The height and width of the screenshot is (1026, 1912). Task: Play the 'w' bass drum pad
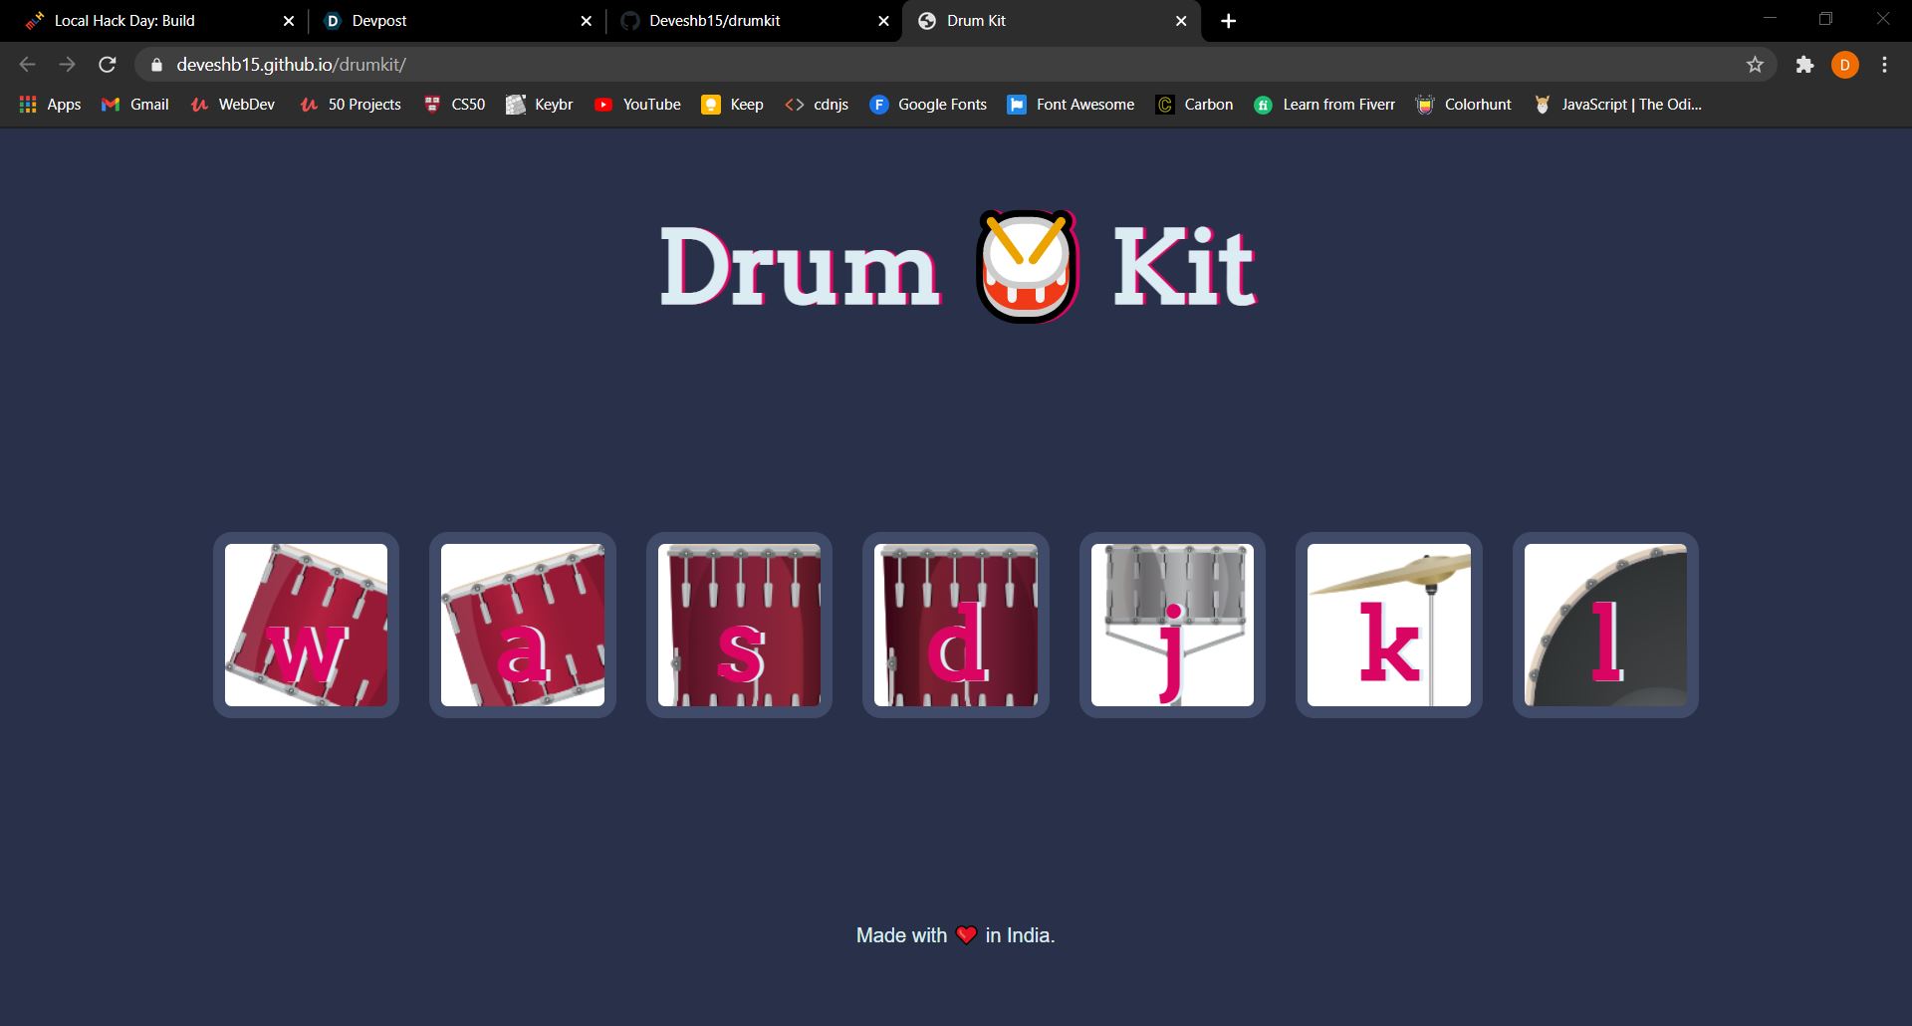pyautogui.click(x=306, y=625)
